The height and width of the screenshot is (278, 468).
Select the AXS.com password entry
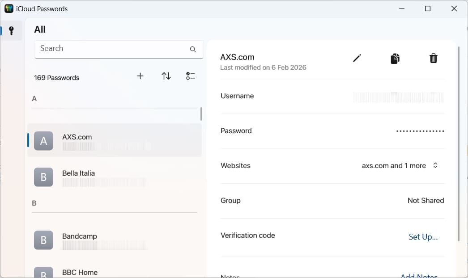(115, 140)
